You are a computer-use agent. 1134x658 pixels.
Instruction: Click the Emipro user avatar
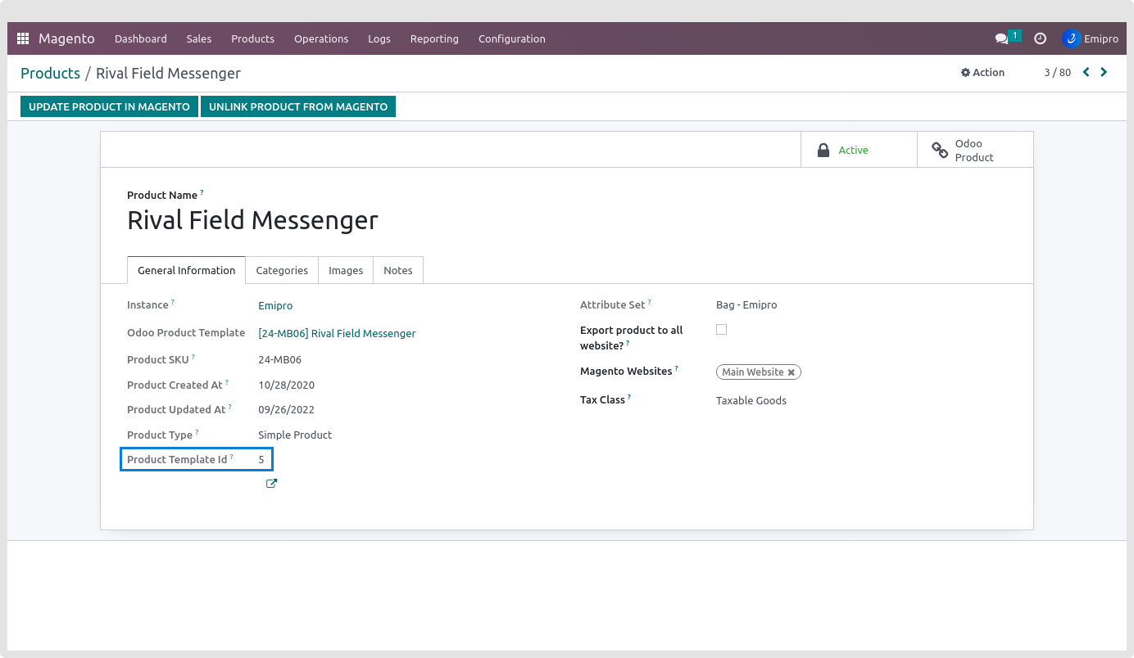click(x=1071, y=38)
